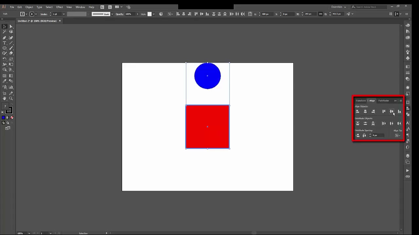Open the Adobe Stock (St) shortcut
Screen dimensions: 419x235
[110, 7]
